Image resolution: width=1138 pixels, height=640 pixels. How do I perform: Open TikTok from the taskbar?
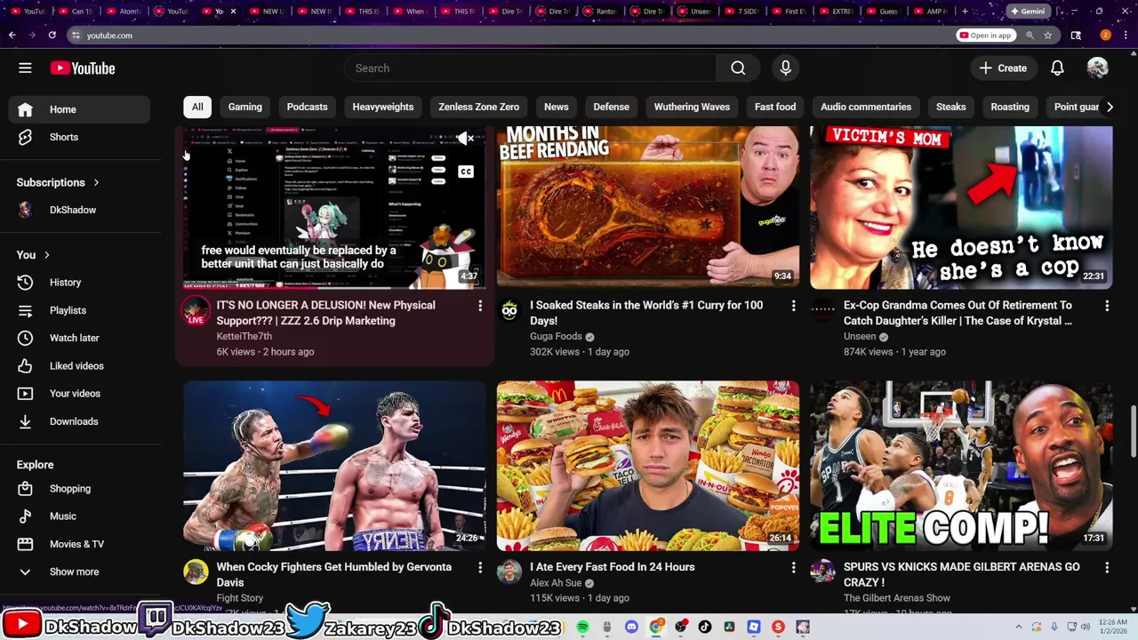point(705,628)
